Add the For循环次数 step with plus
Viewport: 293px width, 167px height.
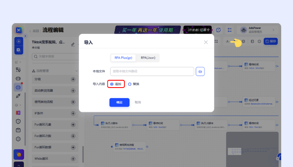(x=73, y=136)
